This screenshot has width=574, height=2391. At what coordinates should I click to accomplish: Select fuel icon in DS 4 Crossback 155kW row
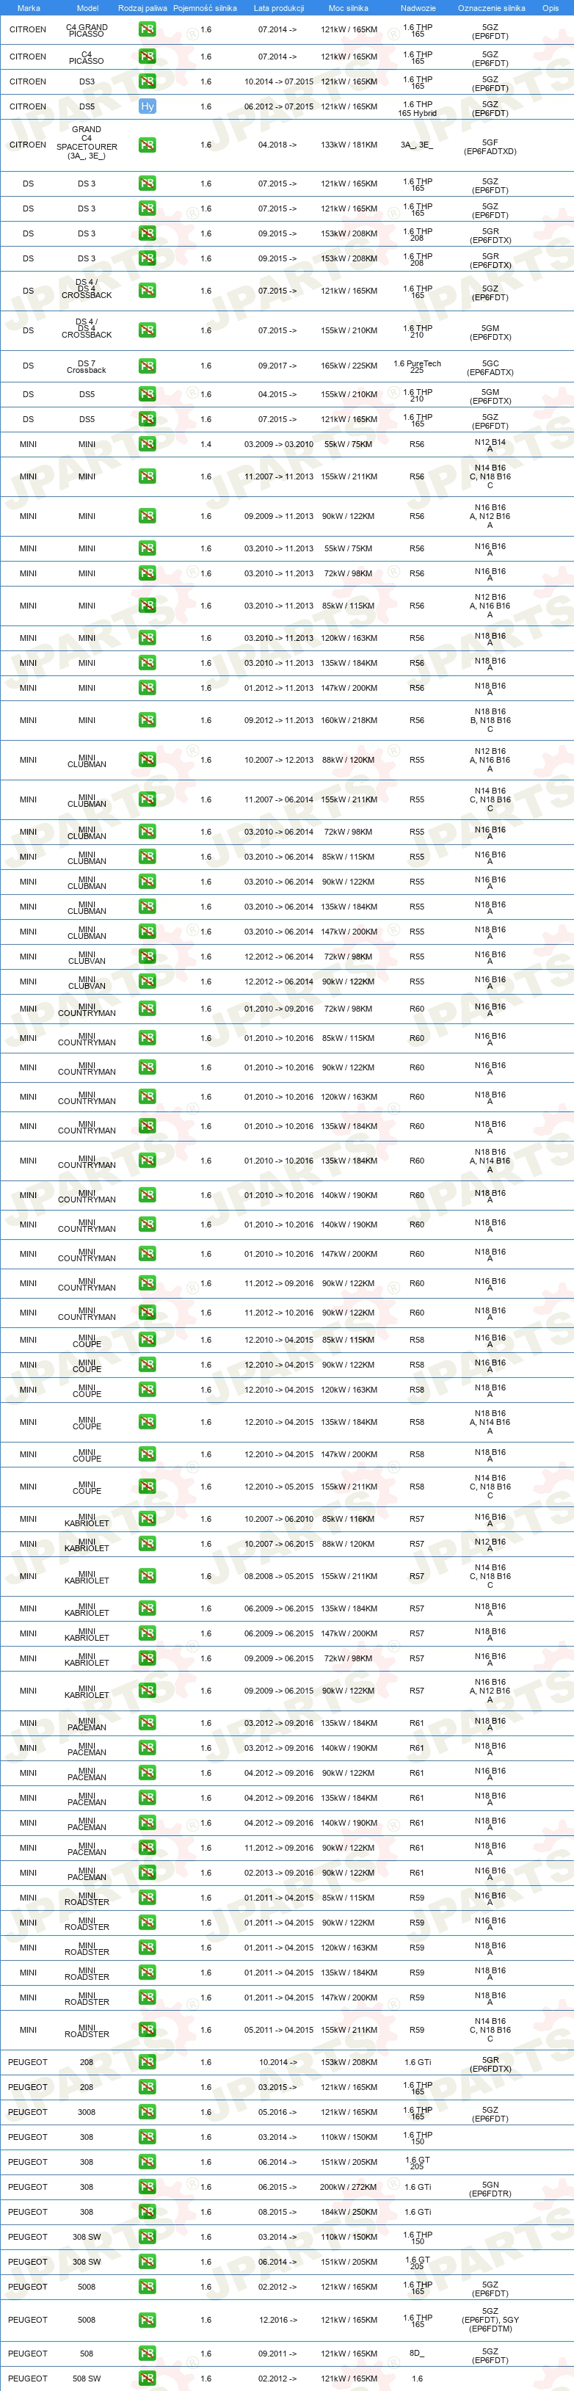click(x=147, y=330)
